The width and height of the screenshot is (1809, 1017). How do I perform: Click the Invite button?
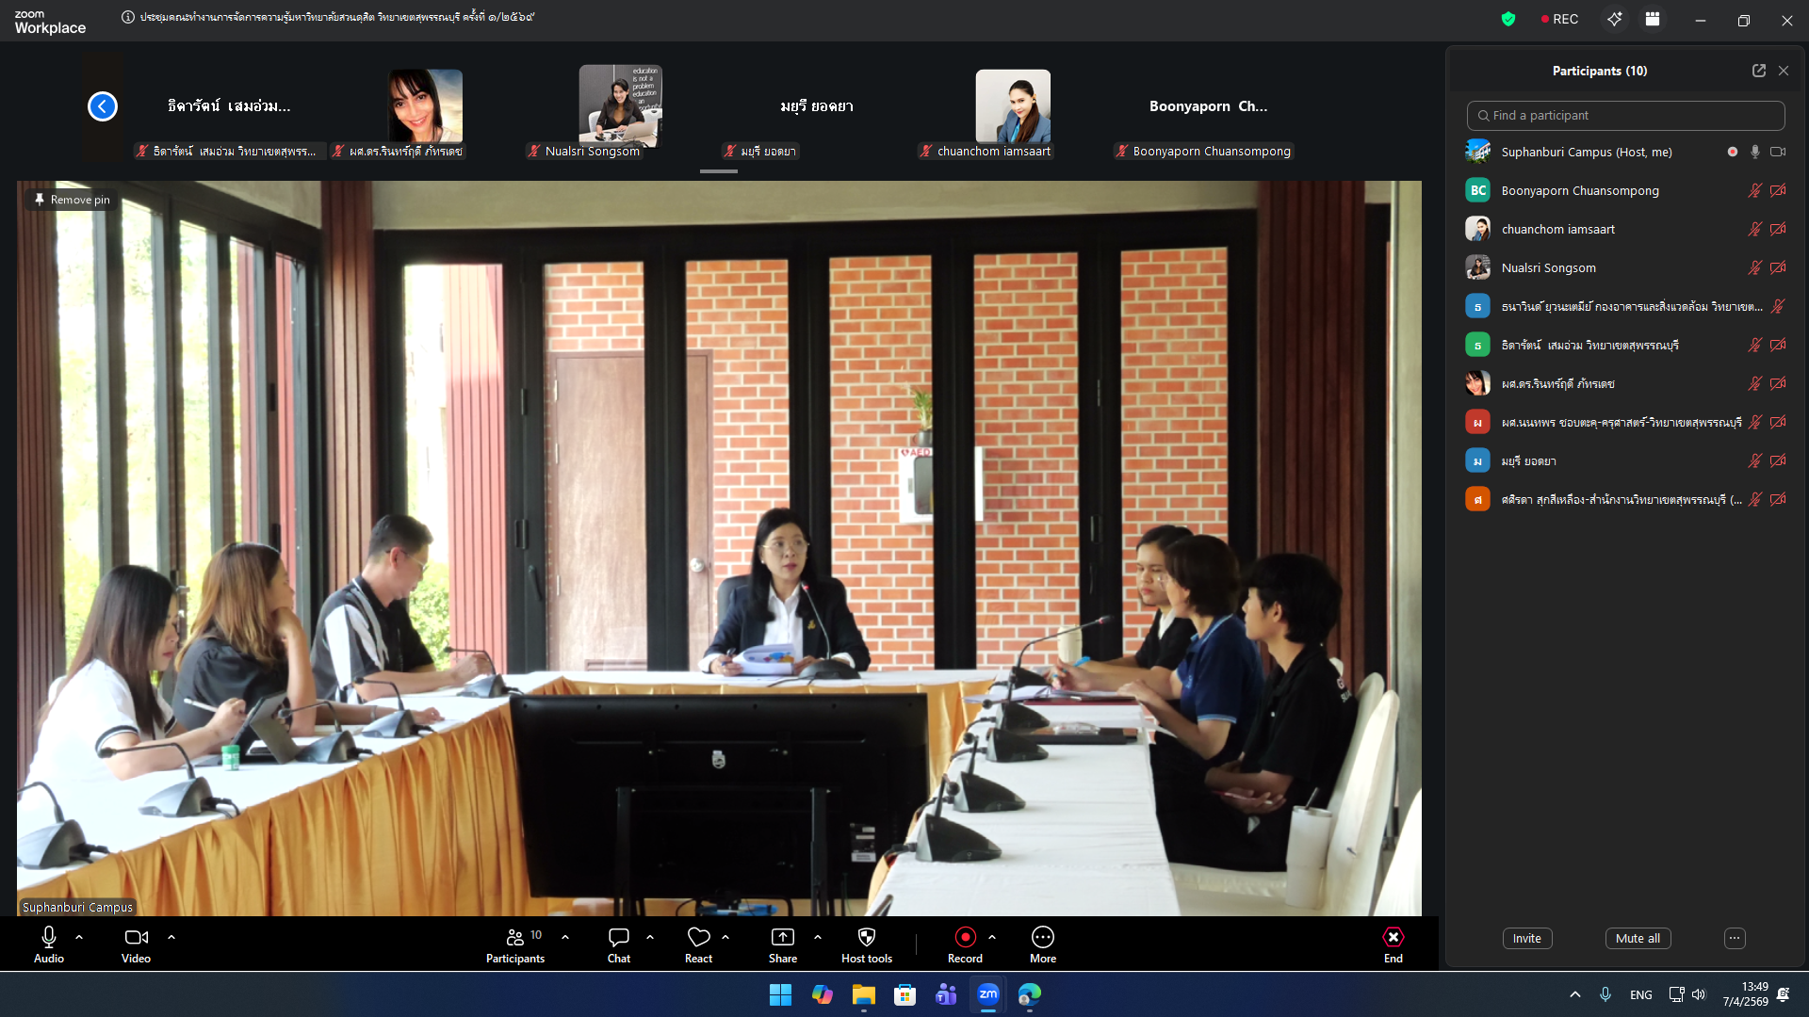(x=1526, y=939)
